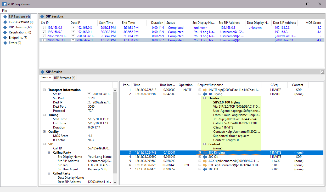Open the File menu
Screen dimensions: 326x192
click(4, 11)
